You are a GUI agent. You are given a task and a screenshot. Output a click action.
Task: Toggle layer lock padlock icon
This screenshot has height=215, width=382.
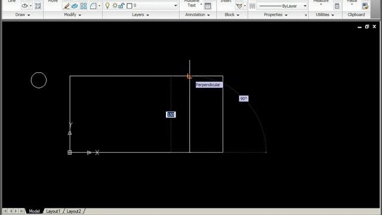[121, 5]
